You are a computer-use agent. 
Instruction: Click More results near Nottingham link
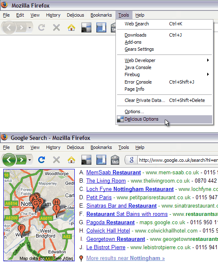point(125,258)
